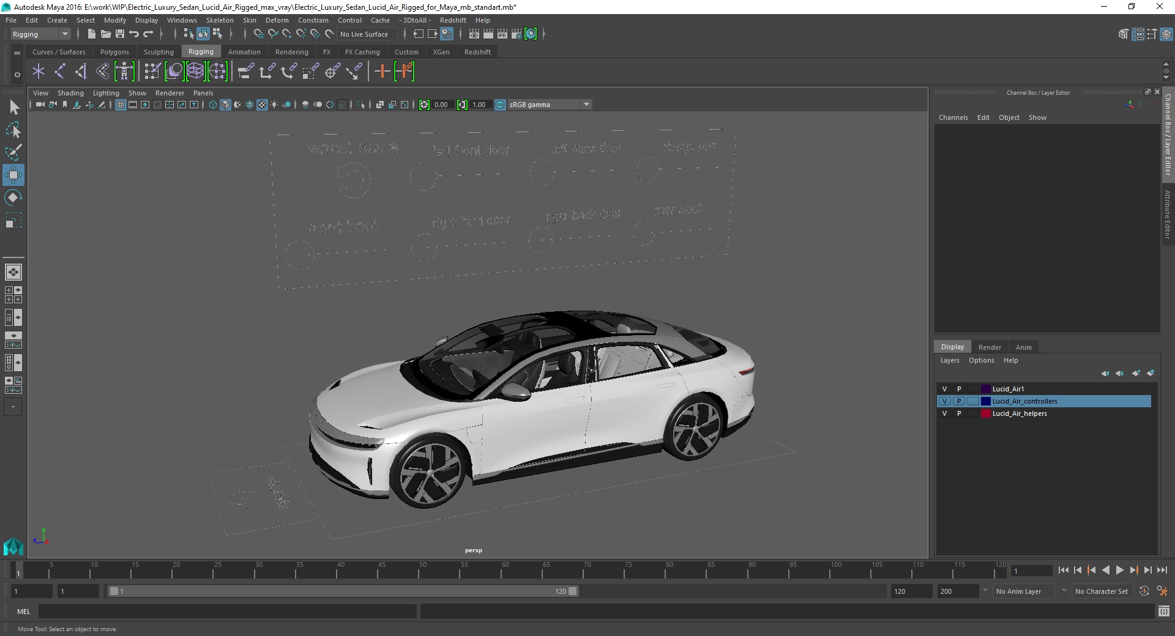Click the Set Key shelf icon
This screenshot has width=1175, height=636.
pos(382,72)
